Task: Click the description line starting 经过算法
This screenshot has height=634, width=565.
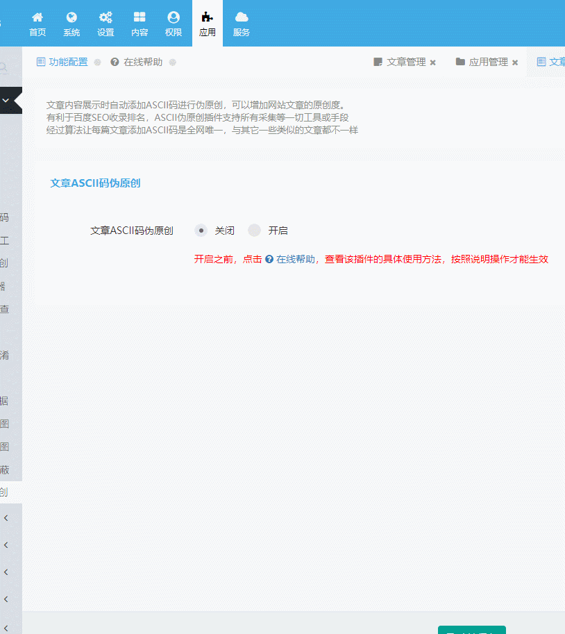Action: (202, 130)
